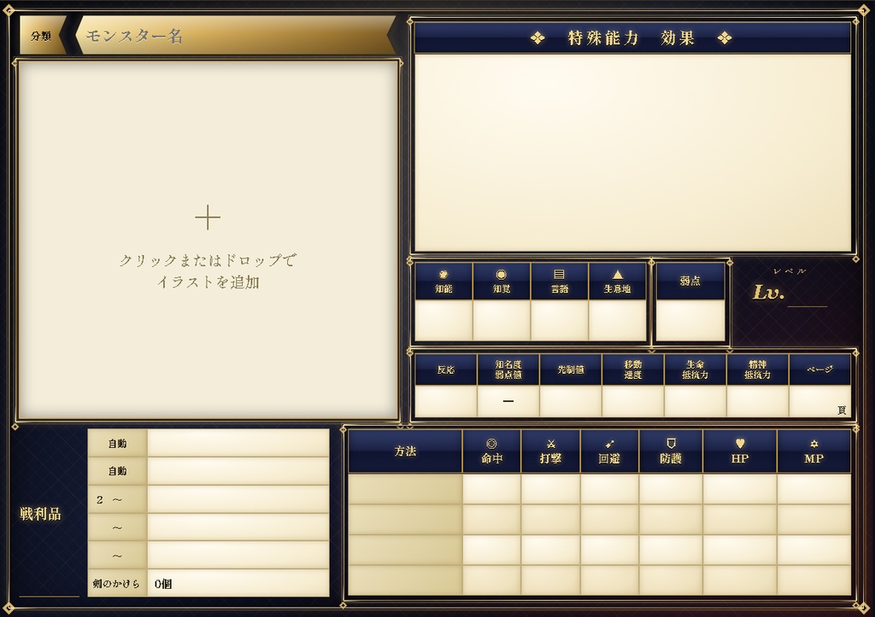The width and height of the screenshot is (875, 617).
Task: Click the 生息地 habitat triangle icon
Action: coord(617,274)
